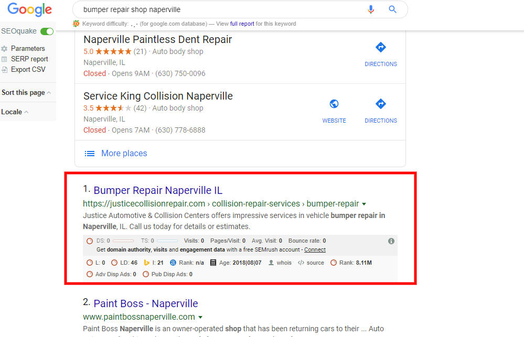Open dropdown arrow next to paintbossnaperville URL

(x=200, y=317)
